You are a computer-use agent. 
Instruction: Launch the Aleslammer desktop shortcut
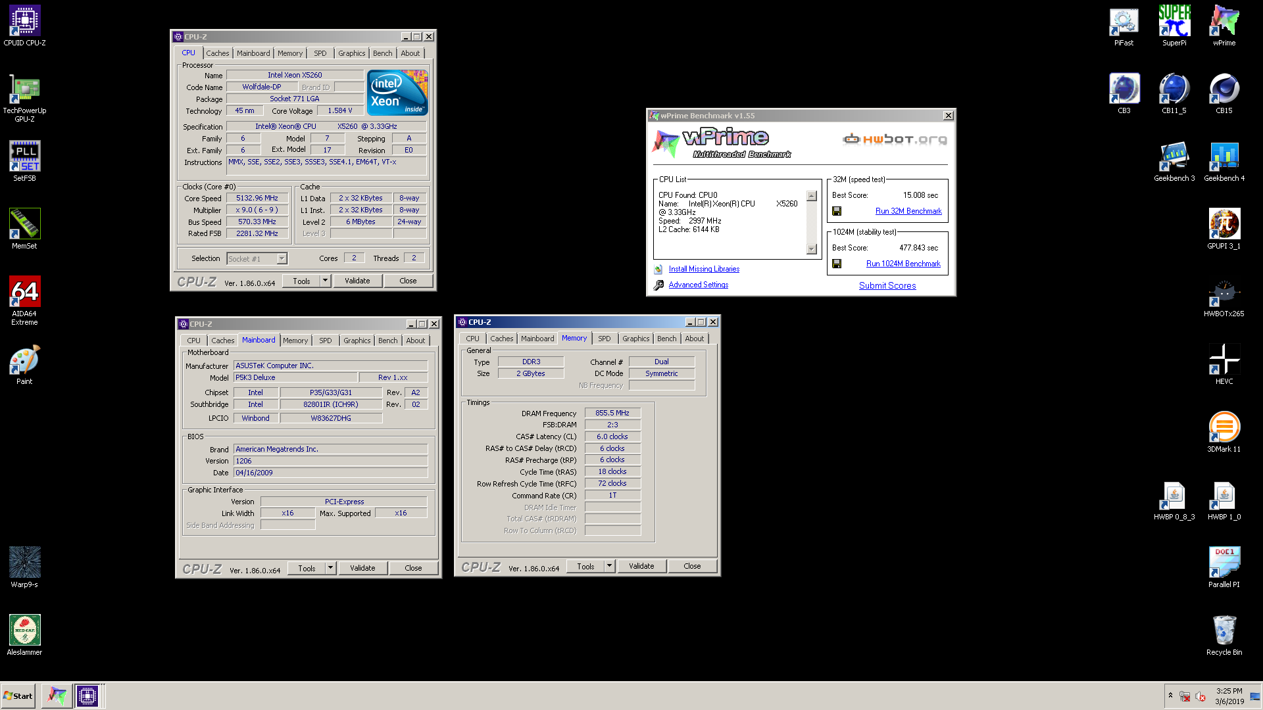24,635
